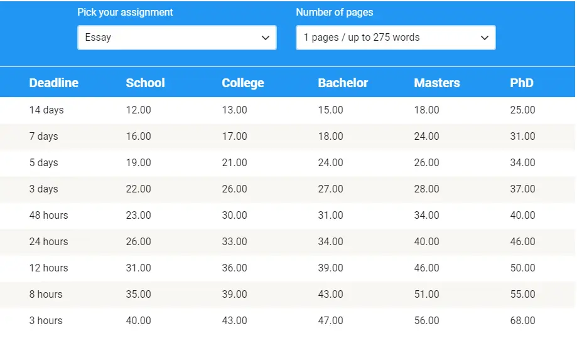Pick PhD price 34.00 for 5 days

point(522,163)
